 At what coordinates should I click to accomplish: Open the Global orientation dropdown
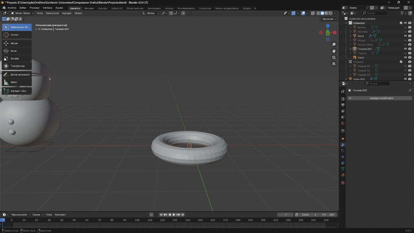(151, 13)
